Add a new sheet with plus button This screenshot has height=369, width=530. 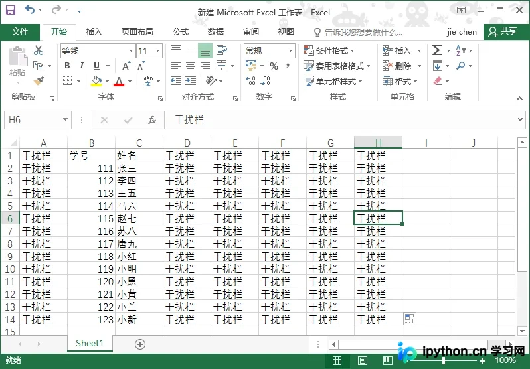pos(140,344)
